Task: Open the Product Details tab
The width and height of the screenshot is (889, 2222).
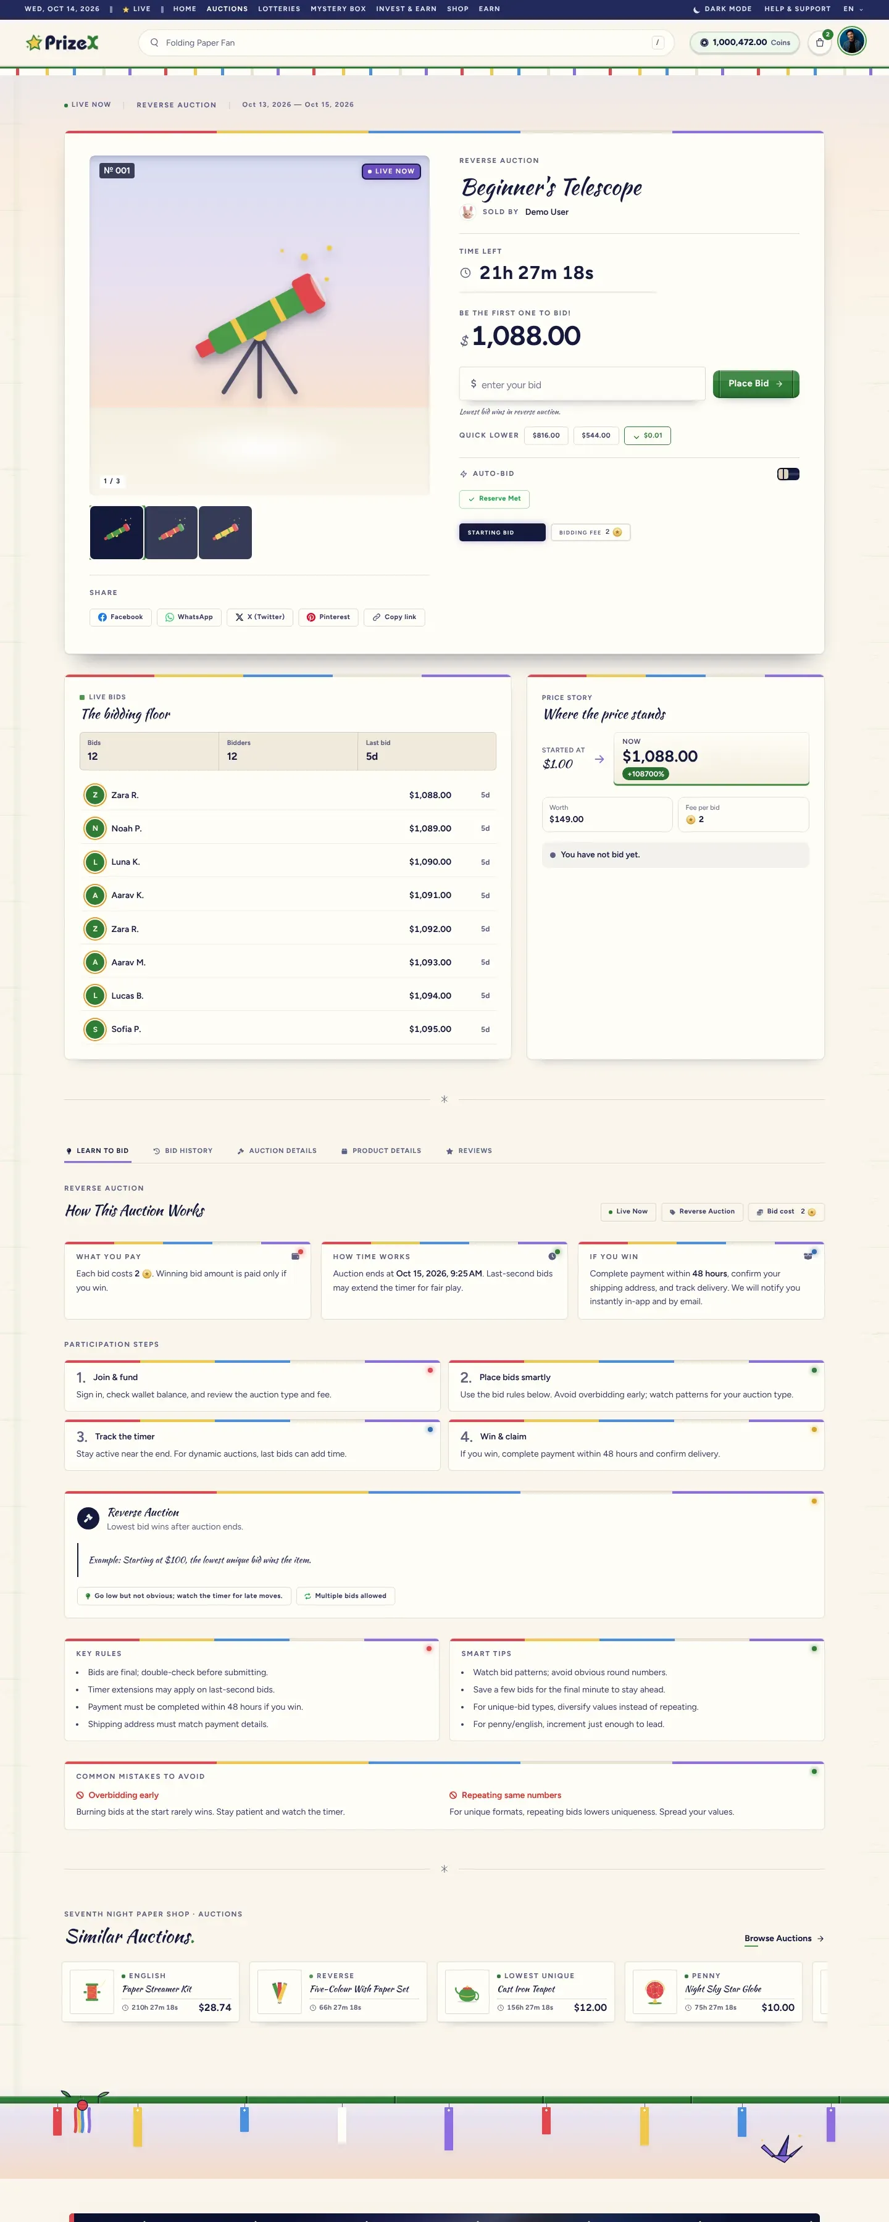Action: (x=381, y=1151)
